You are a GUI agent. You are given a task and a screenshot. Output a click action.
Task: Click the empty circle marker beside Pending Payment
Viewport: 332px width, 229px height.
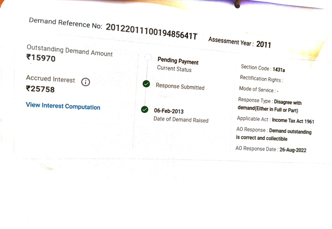[x=148, y=57]
